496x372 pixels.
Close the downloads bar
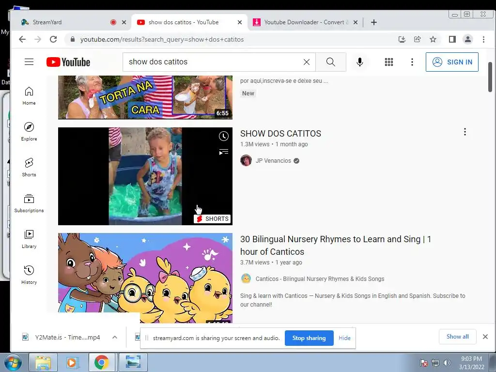pos(485,337)
